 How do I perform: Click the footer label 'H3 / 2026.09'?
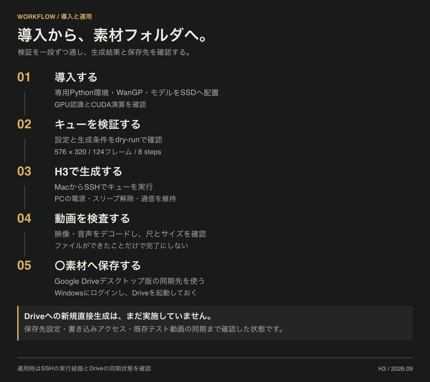(395, 369)
